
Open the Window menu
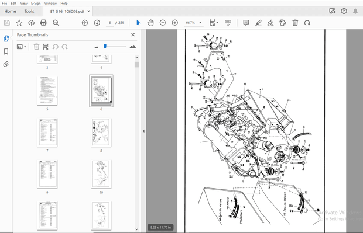(x=50, y=4)
